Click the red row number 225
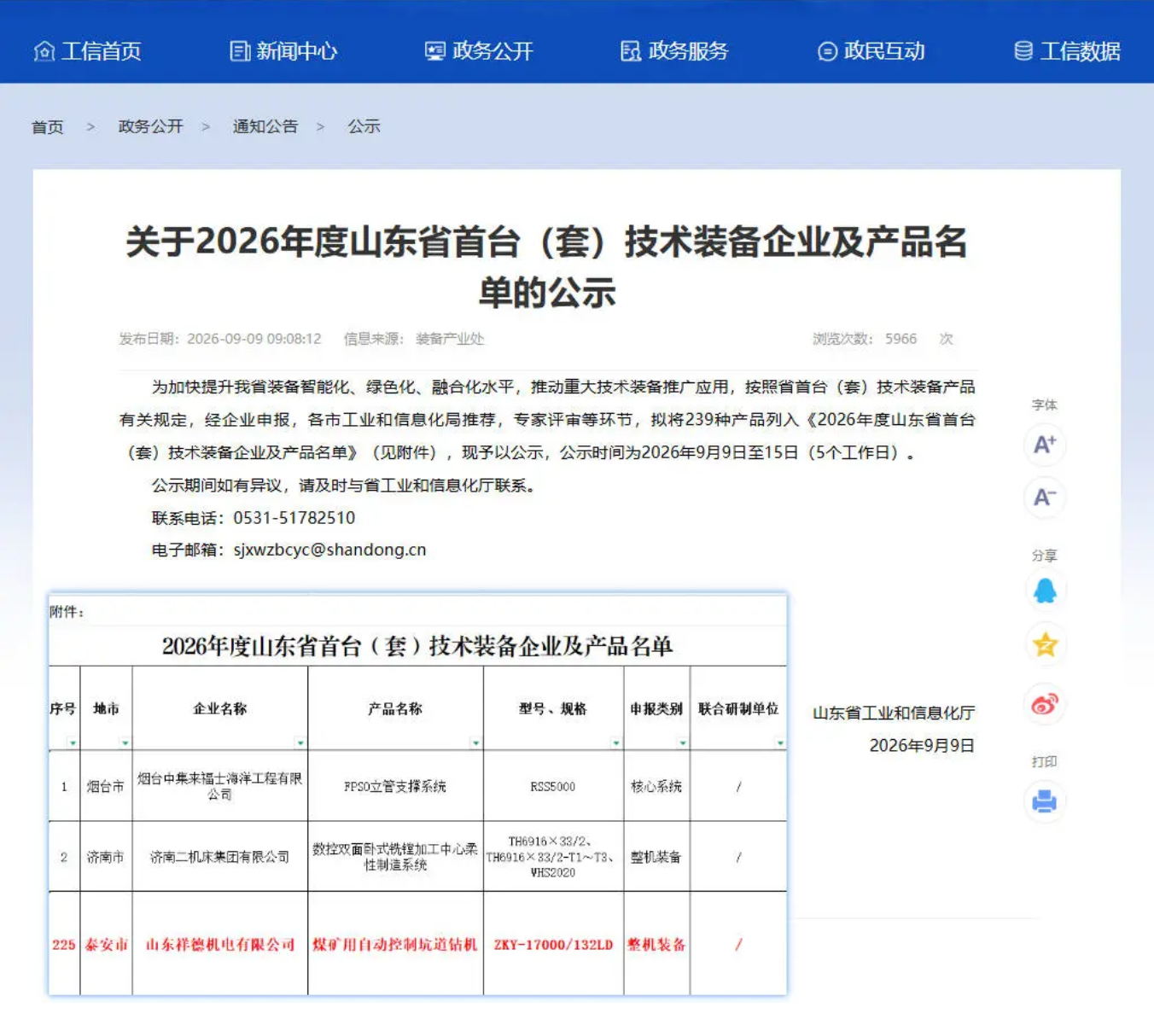1154x1019 pixels. pyautogui.click(x=64, y=945)
